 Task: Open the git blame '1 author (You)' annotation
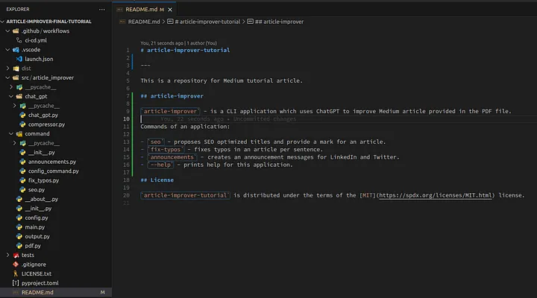pyautogui.click(x=190, y=42)
